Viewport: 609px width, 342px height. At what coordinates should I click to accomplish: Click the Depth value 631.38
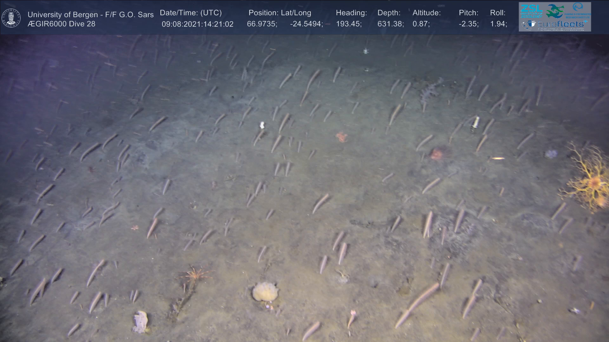coord(390,24)
